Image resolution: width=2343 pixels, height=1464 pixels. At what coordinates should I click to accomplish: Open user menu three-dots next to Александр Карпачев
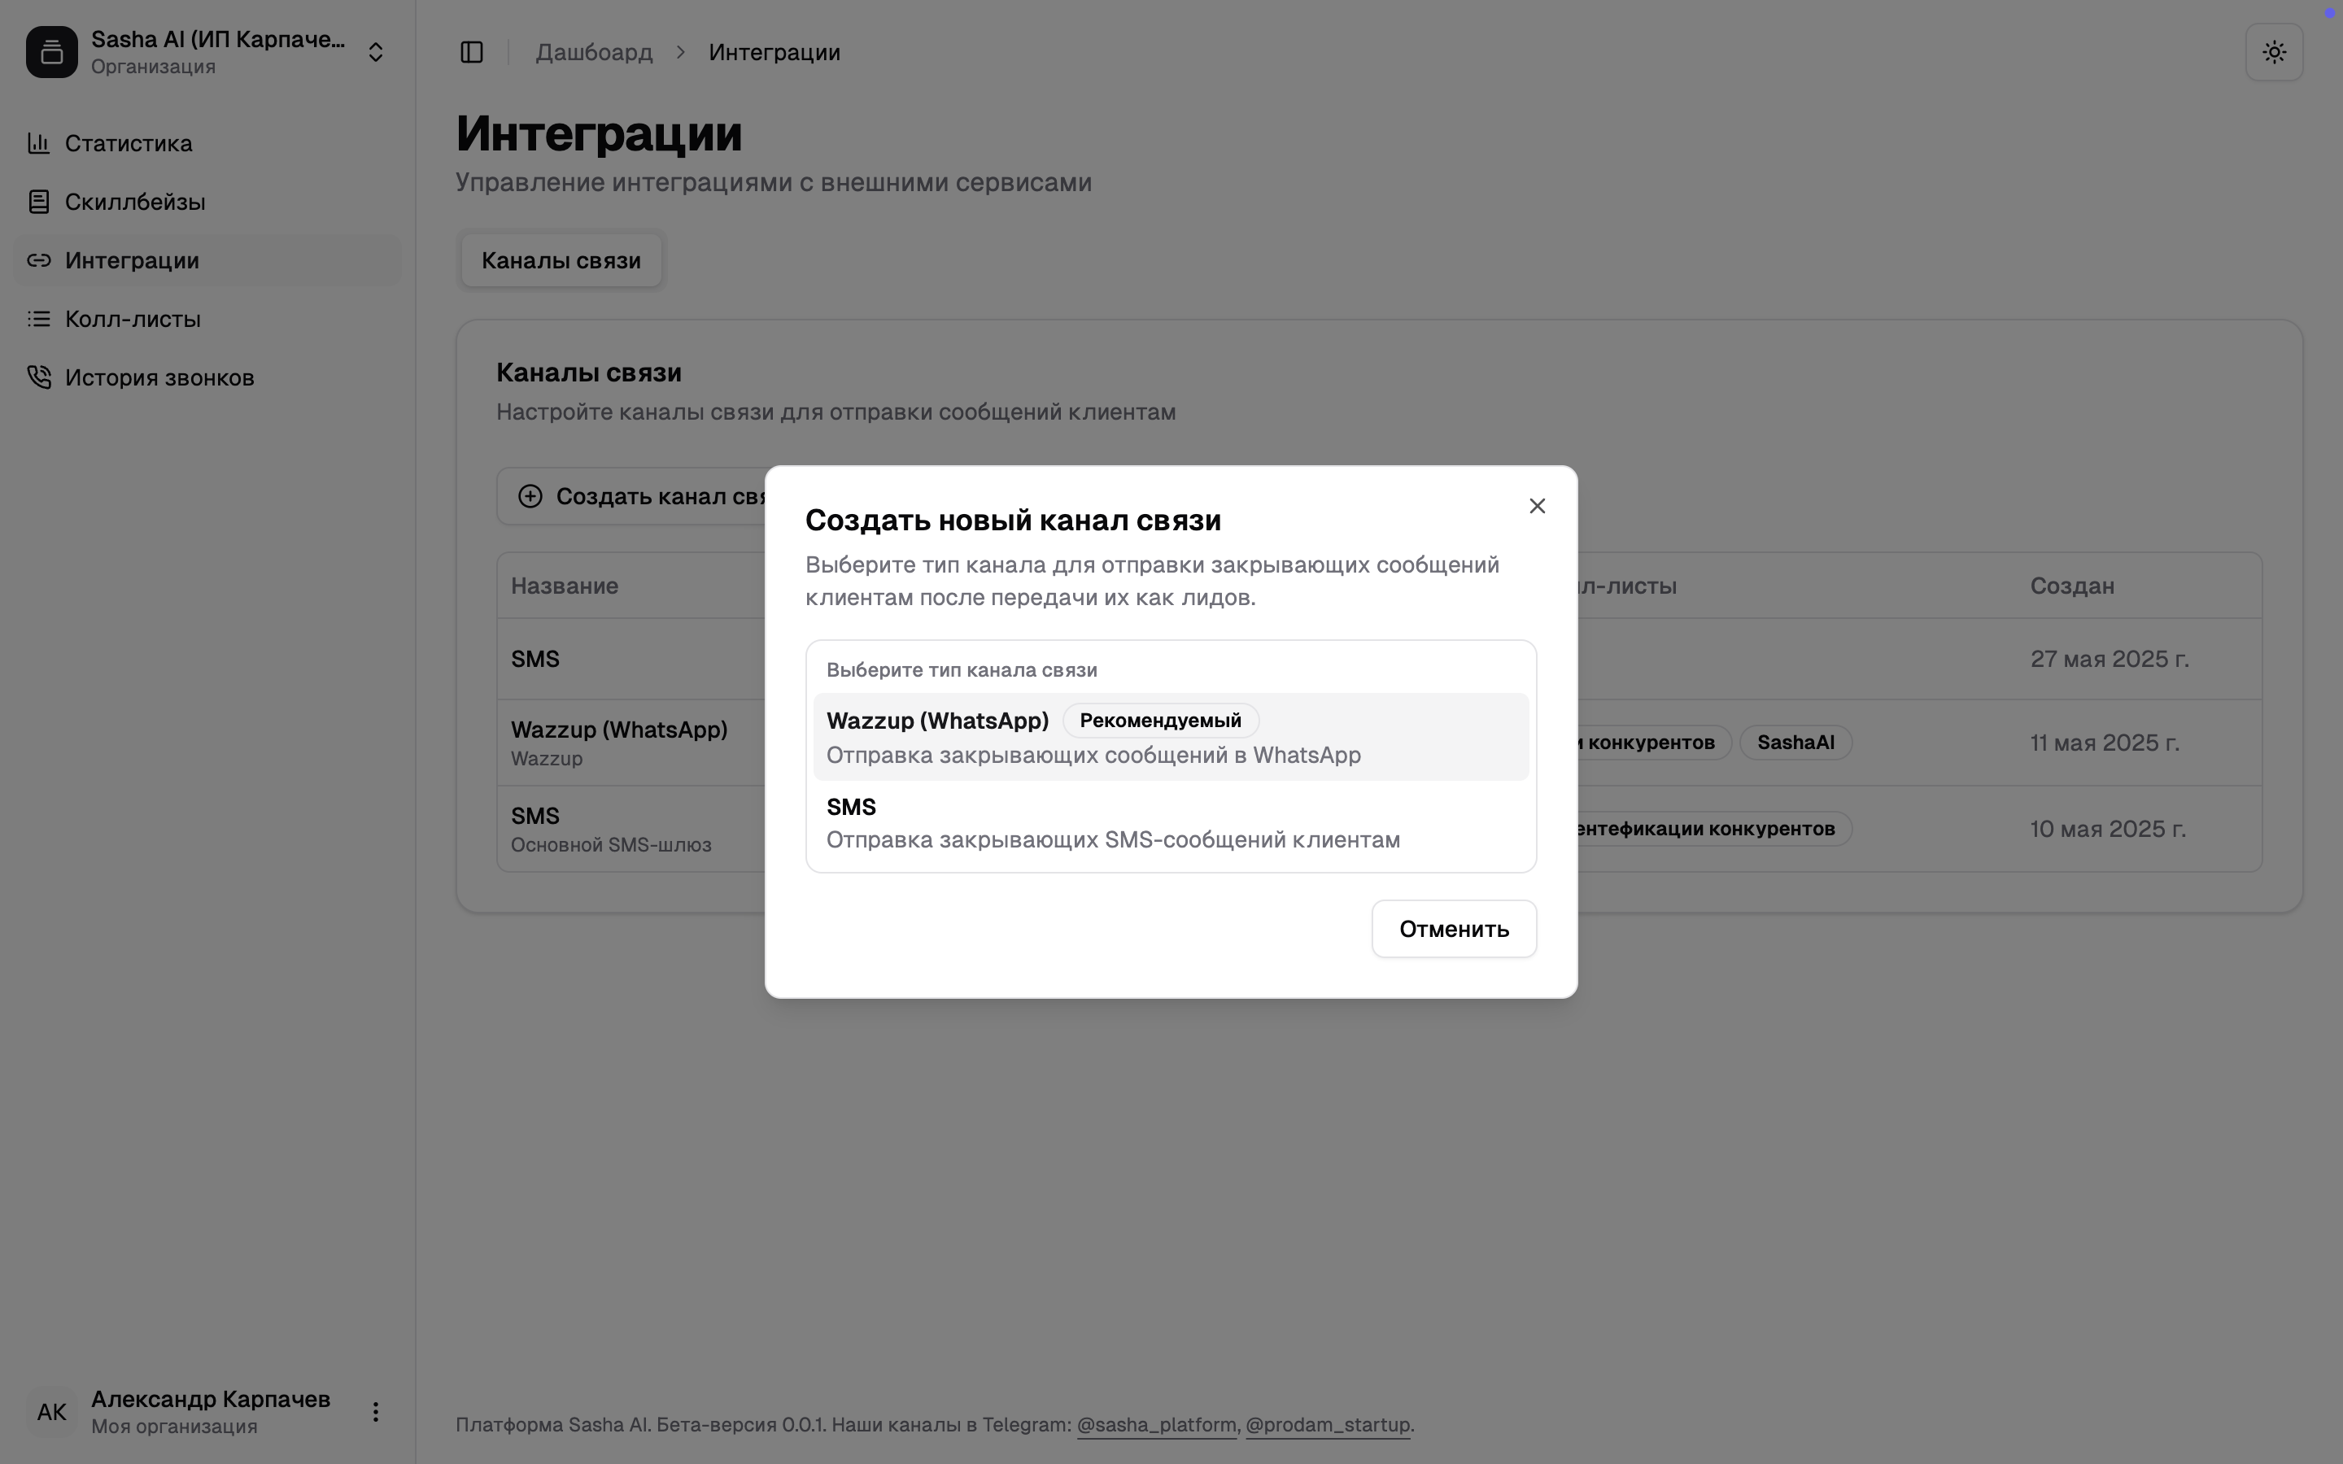click(376, 1412)
